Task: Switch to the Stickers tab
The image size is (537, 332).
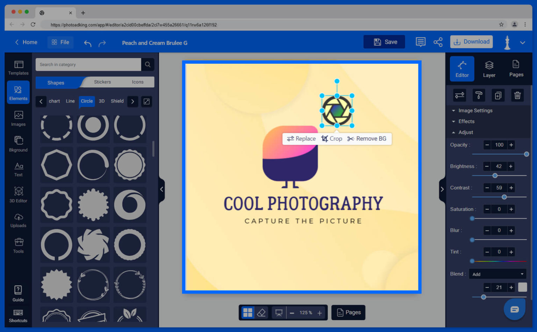Action: 102,82
